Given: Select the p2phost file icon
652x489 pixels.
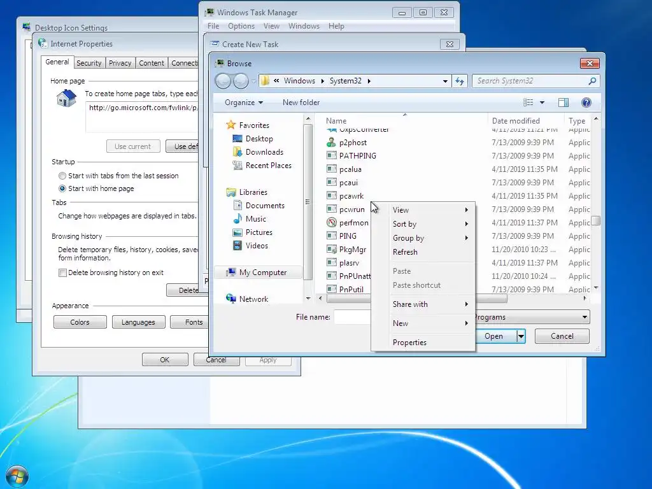Looking at the screenshot, I should [331, 143].
